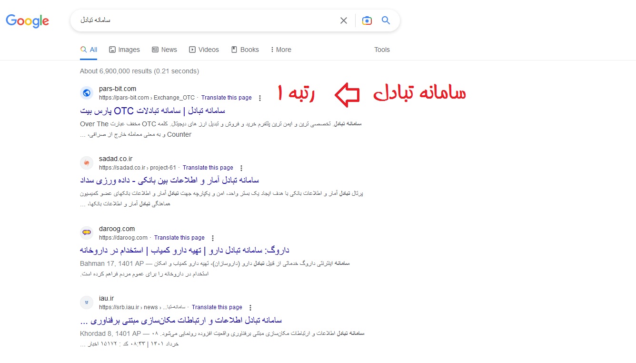Translate the pars-bit.com result page
Screen dimensions: 636x363
pyautogui.click(x=227, y=98)
